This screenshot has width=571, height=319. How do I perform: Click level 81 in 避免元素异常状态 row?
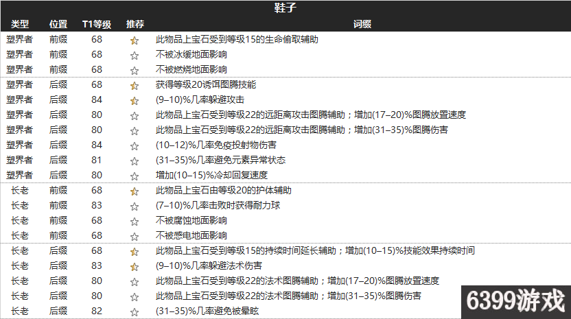click(x=97, y=160)
